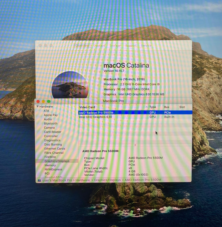Select Audio in the sidebar
The width and height of the screenshot is (222, 227).
48,119
